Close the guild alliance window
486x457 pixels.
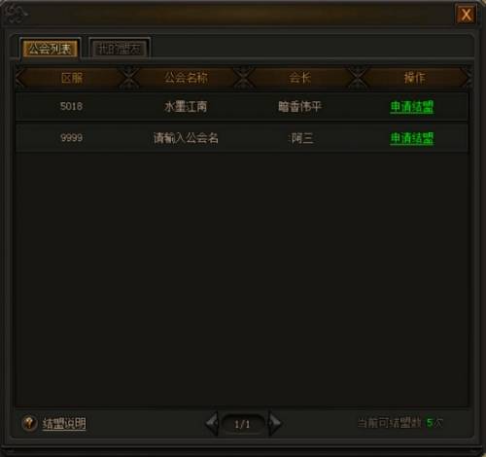coord(466,15)
